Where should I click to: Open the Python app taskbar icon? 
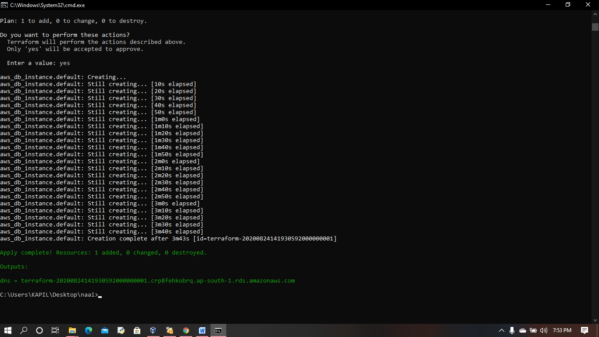point(121,330)
